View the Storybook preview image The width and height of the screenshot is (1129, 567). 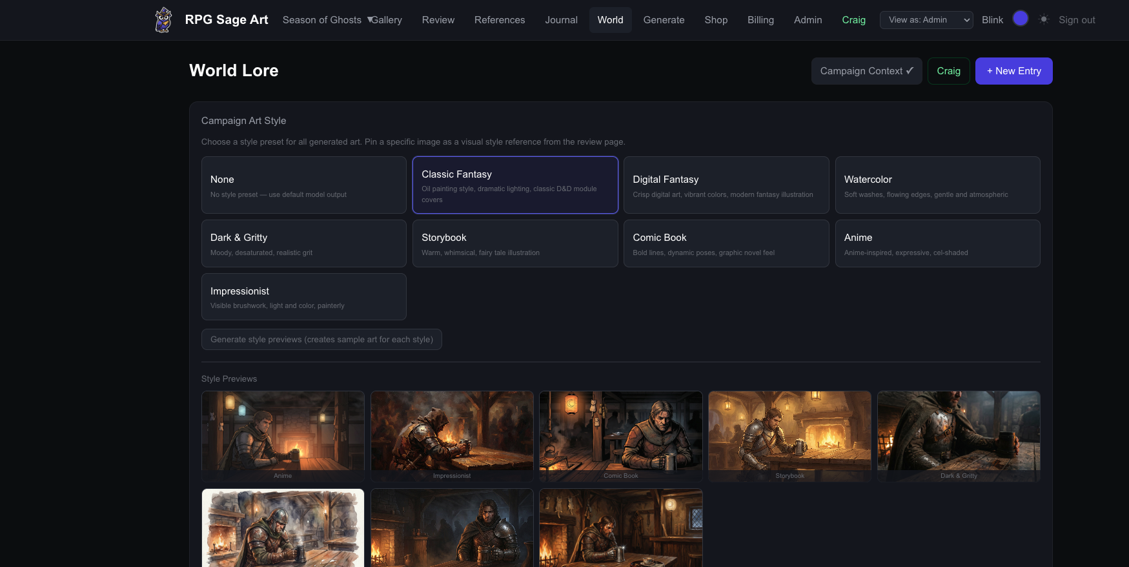tap(789, 431)
